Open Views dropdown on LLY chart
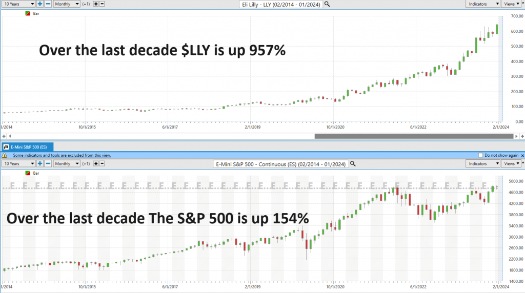Viewport: 525px width, 293px height. coord(511,4)
